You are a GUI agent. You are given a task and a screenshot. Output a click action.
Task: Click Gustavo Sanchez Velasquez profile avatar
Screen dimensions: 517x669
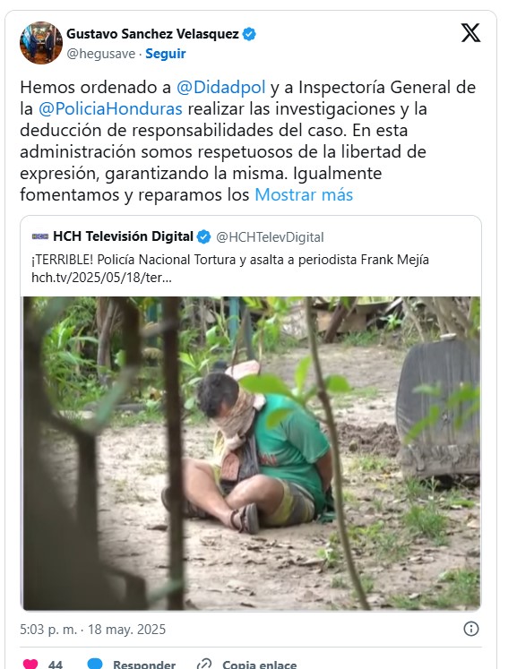tap(41, 43)
